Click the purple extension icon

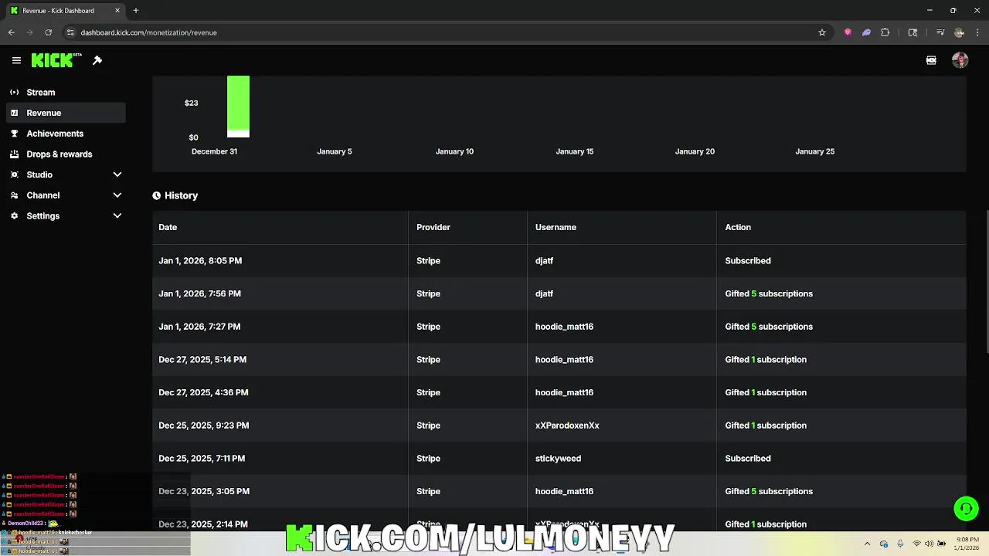866,32
